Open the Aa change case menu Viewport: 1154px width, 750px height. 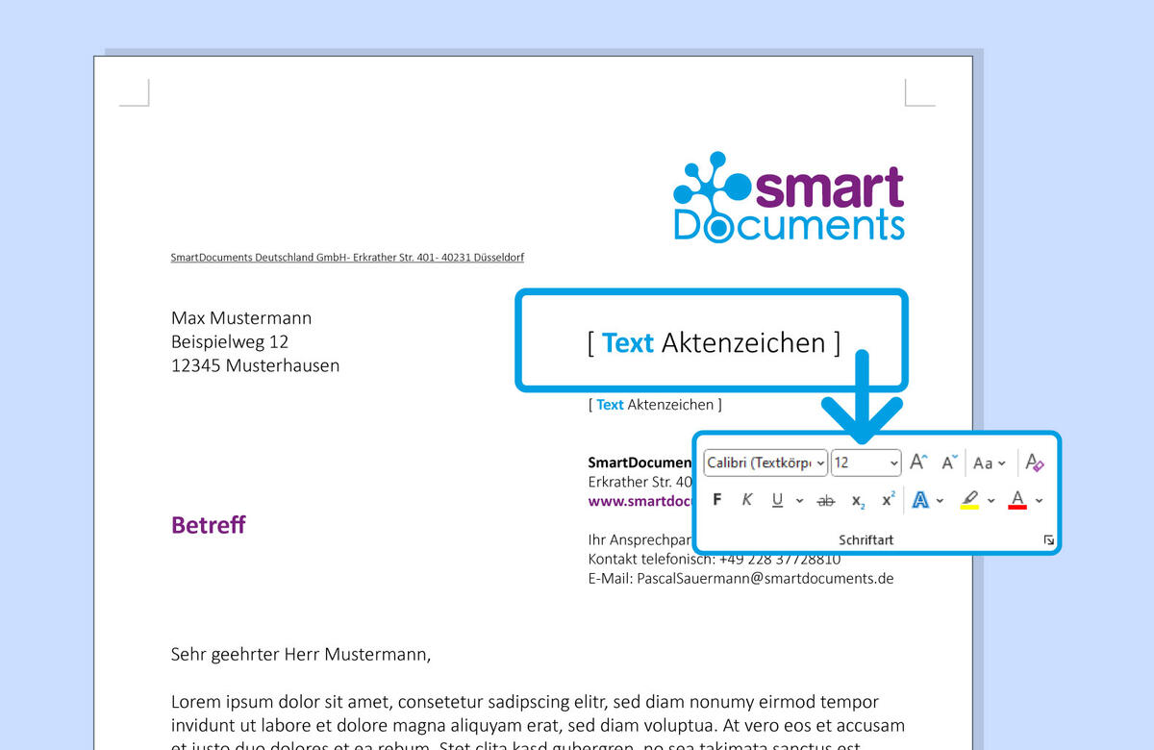point(989,462)
